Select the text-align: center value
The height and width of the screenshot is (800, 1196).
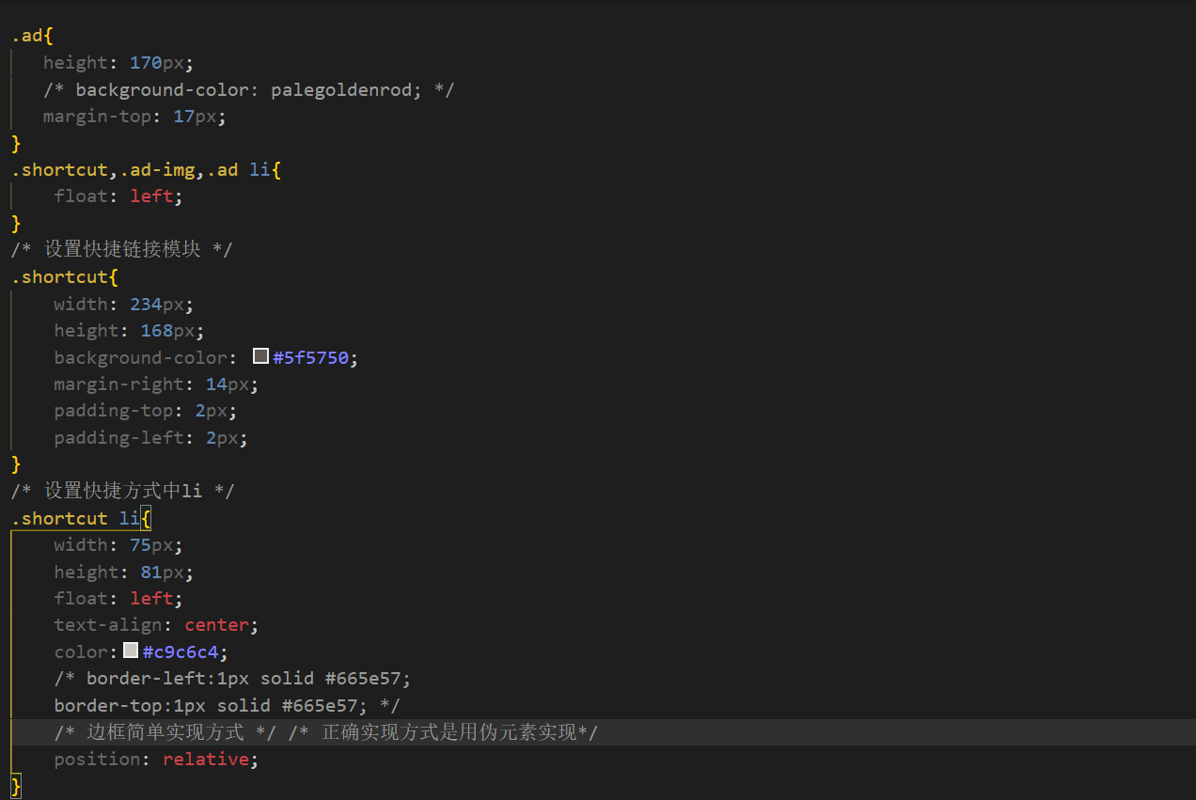point(217,624)
